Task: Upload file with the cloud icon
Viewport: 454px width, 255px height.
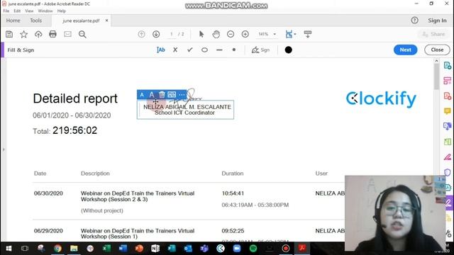Action: click(38, 34)
